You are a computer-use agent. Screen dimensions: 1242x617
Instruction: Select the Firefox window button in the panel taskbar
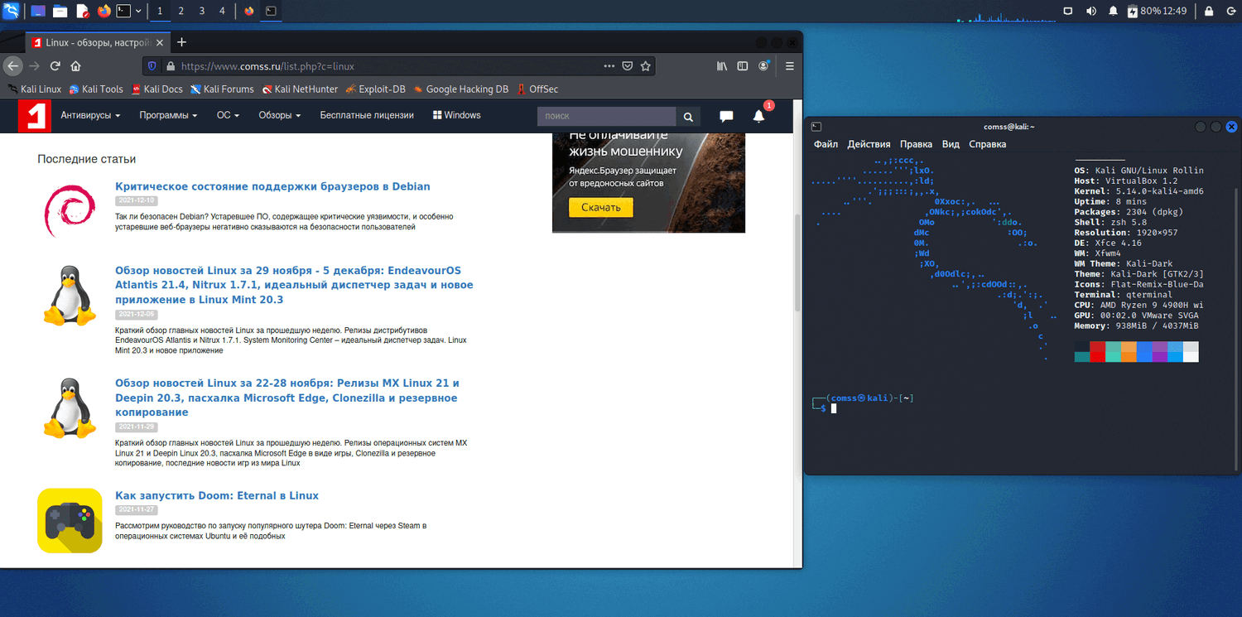249,11
